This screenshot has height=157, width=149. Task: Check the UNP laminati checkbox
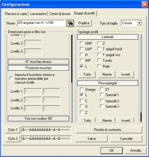[82, 43]
